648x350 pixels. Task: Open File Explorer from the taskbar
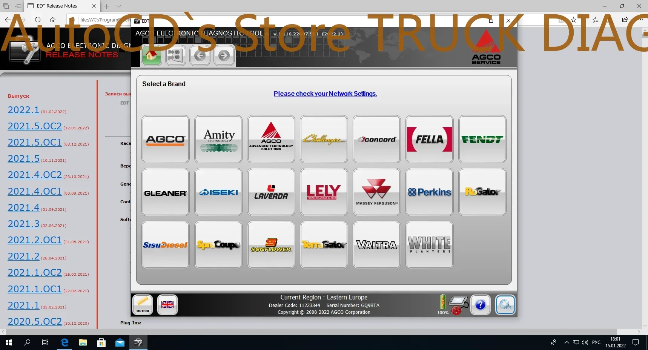click(x=83, y=342)
